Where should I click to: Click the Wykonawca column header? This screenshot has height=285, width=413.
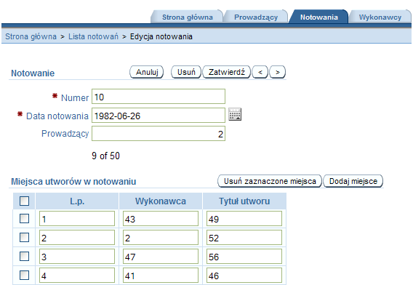(161, 201)
